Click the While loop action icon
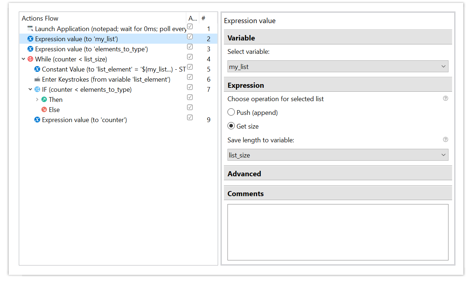 point(30,59)
